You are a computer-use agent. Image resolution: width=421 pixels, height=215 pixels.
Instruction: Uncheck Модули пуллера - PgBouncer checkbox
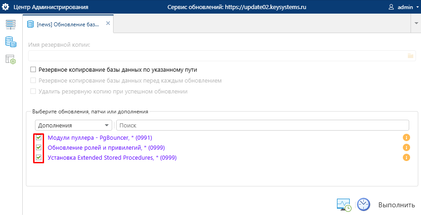[39, 138]
